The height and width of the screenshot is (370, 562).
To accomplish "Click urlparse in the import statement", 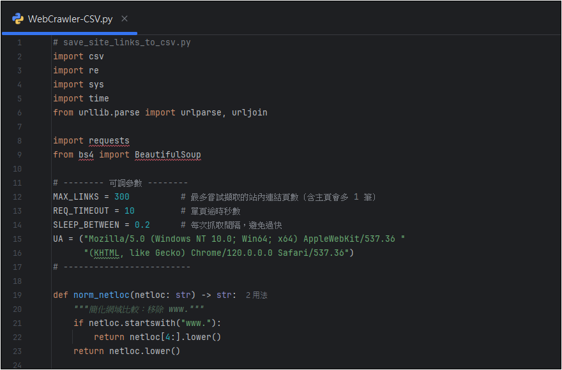I will 201,112.
